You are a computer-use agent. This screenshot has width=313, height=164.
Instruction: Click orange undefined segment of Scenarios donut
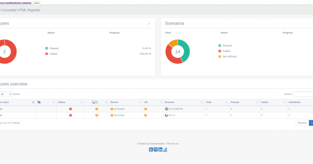click(173, 42)
